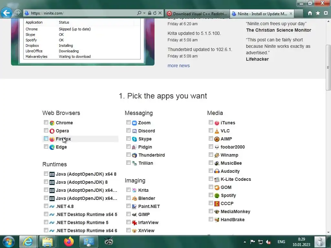This screenshot has height=248, width=331.
Task: Open the address bar search dropdown arrow
Action: pos(144,13)
